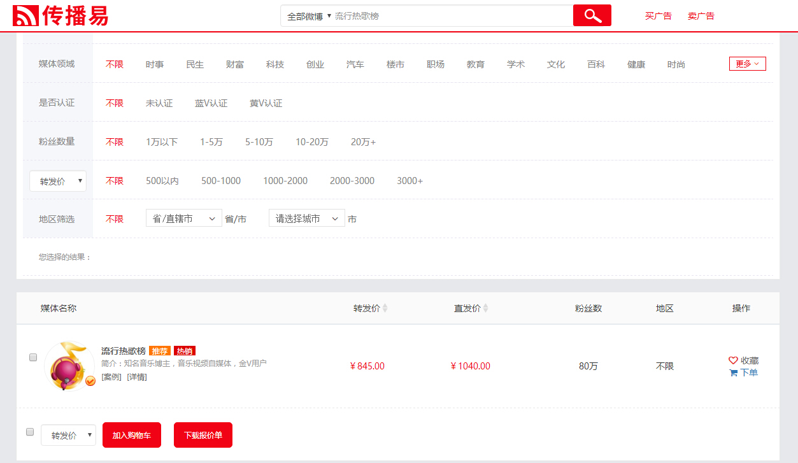
Task: Click the heart 收藏 icon
Action: tap(733, 360)
